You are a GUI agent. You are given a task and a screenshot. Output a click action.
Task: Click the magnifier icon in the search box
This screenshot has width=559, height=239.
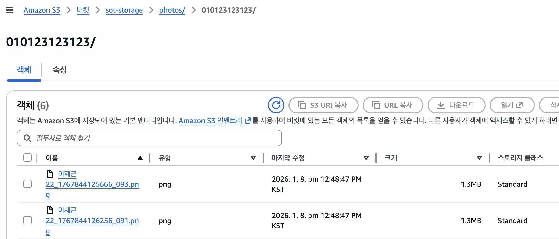point(27,138)
